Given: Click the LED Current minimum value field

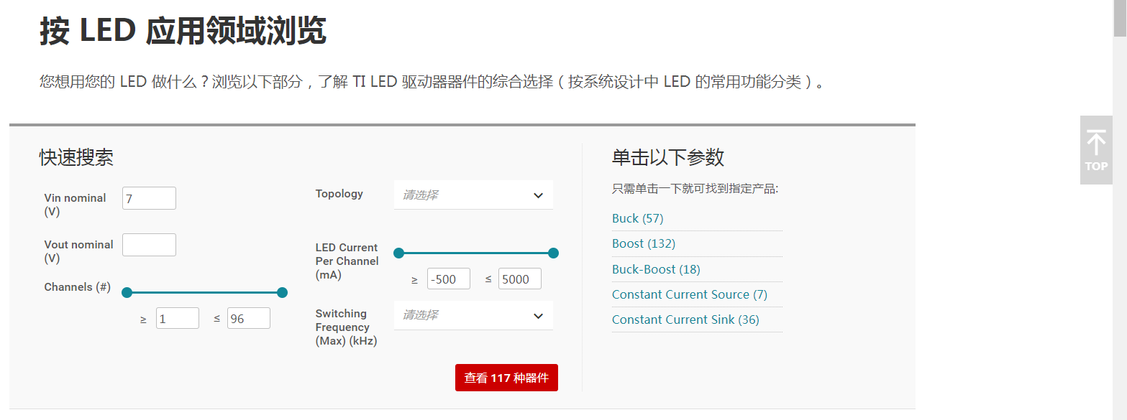Looking at the screenshot, I should (x=448, y=279).
